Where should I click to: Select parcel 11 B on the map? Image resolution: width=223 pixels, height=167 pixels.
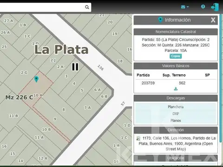[x=13, y=116]
